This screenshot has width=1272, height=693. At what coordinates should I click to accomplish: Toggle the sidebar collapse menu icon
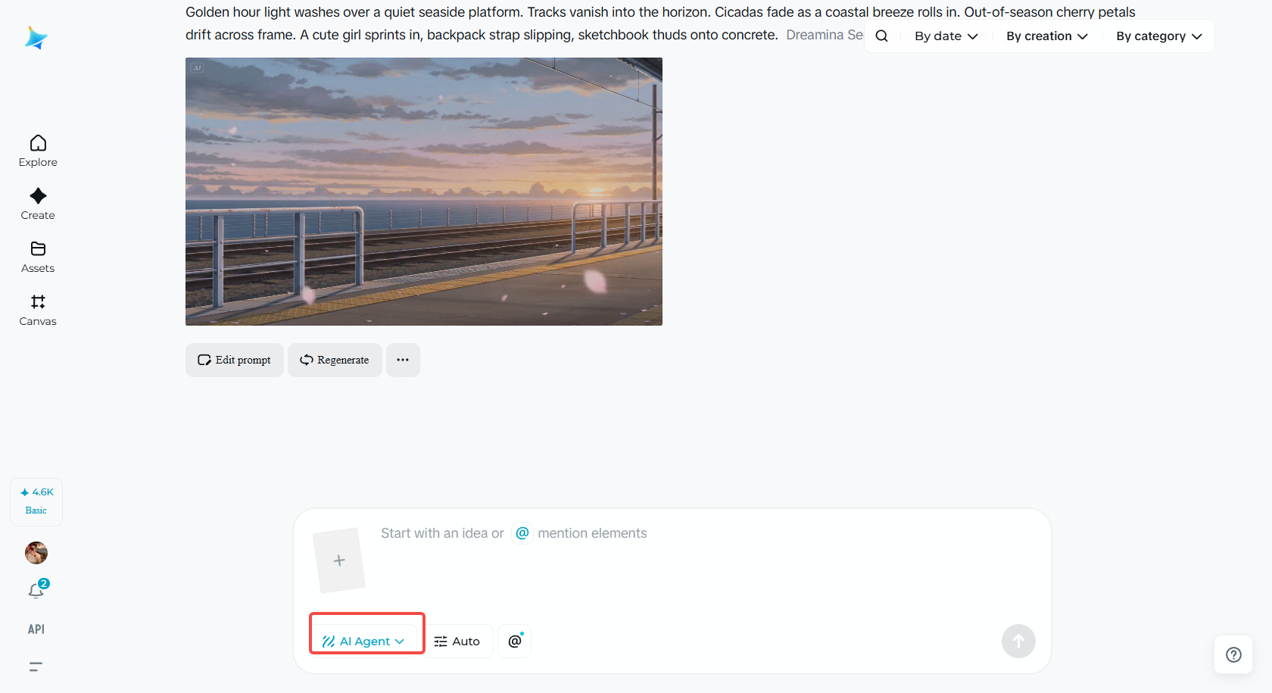tap(36, 667)
